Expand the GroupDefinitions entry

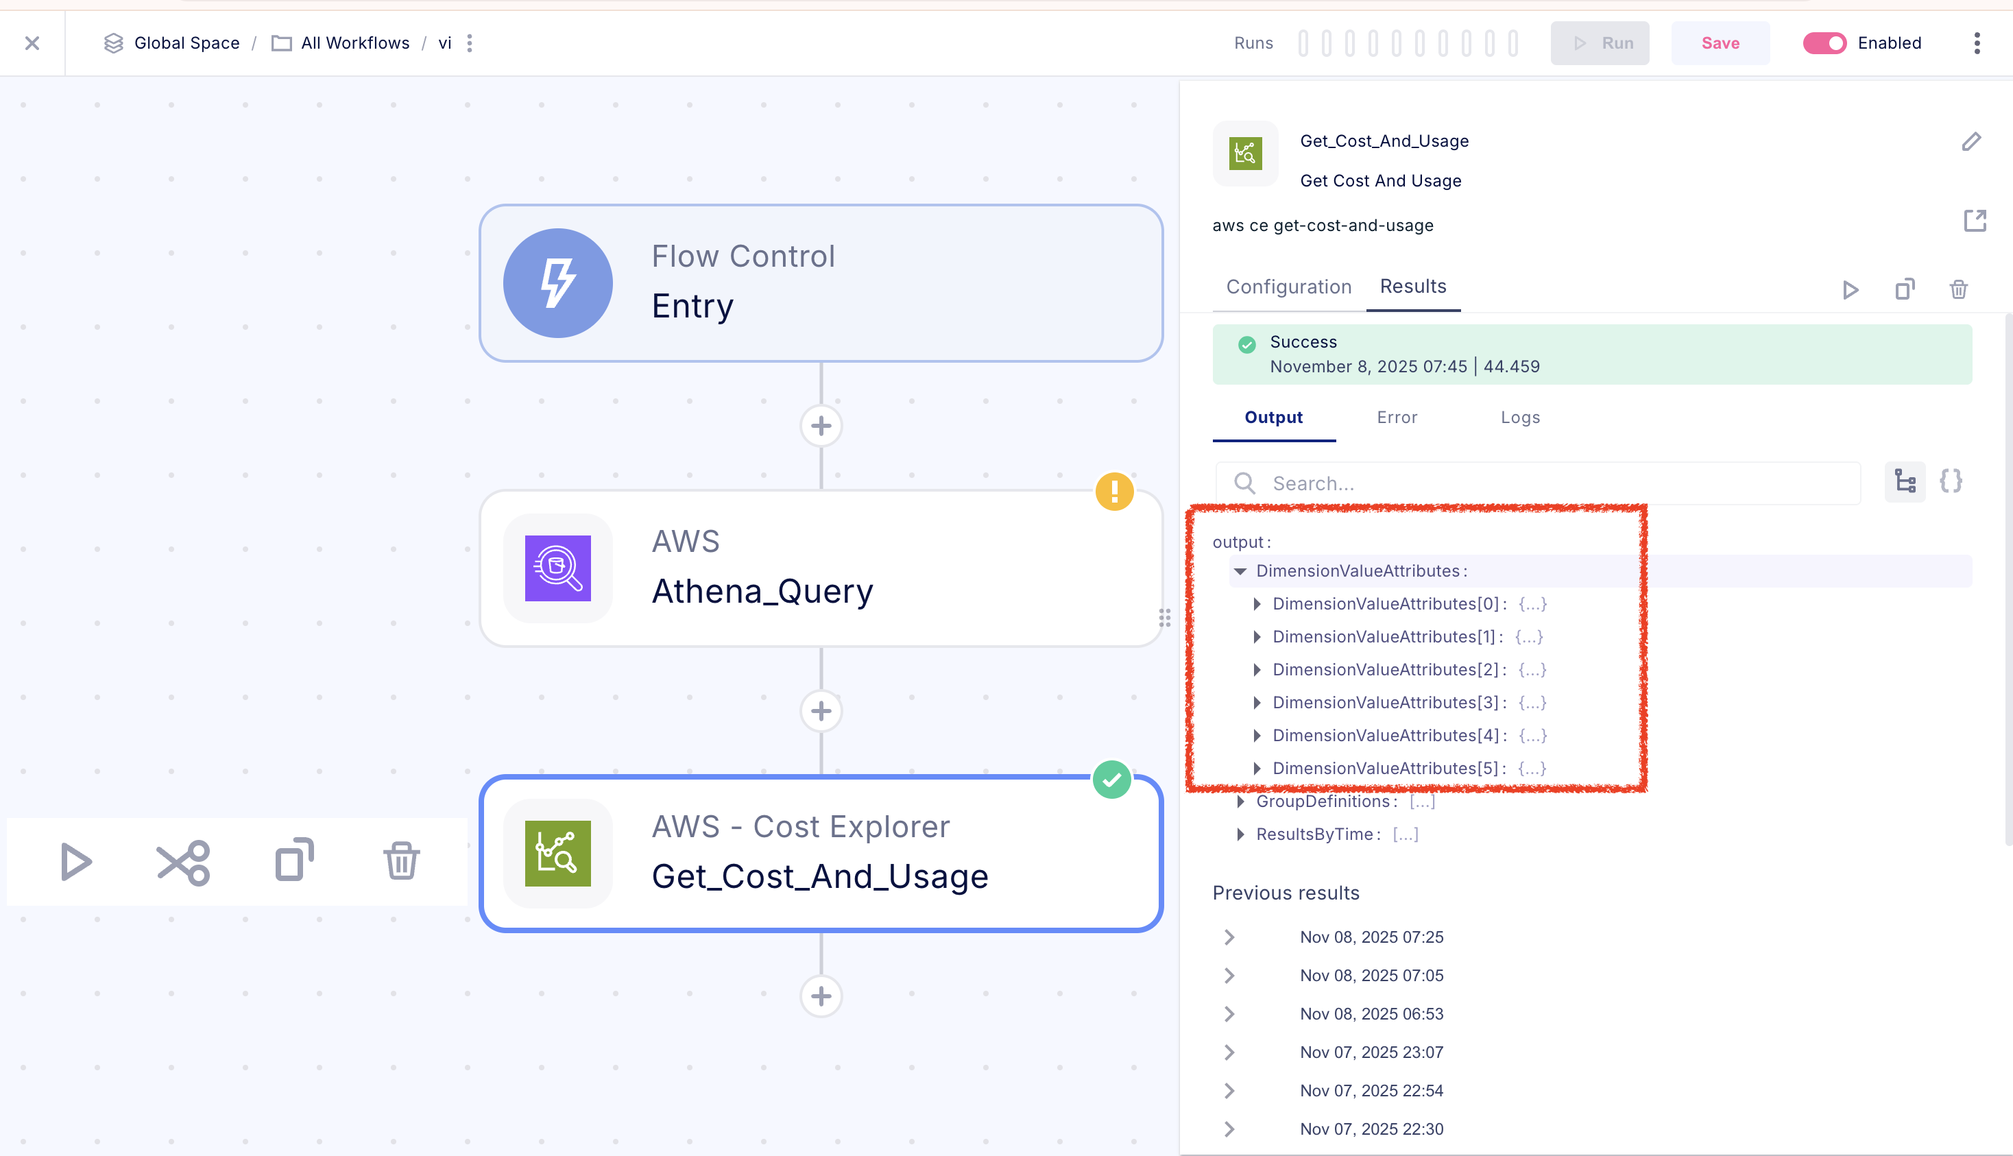1240,802
